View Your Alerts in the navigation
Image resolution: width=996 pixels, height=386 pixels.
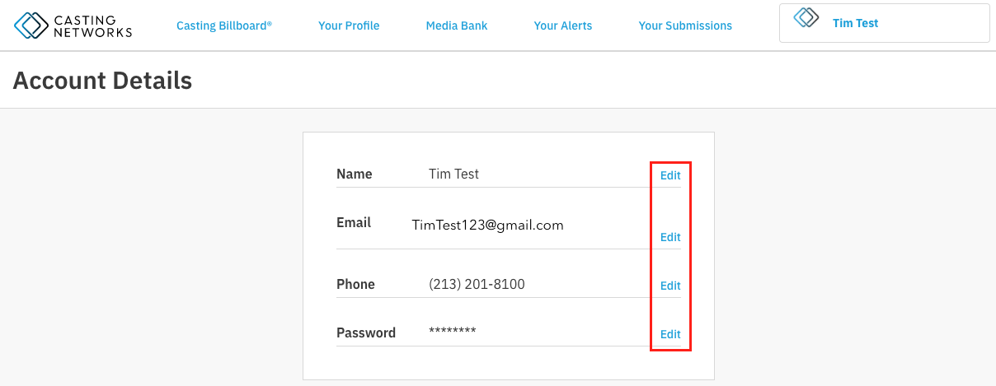tap(563, 26)
